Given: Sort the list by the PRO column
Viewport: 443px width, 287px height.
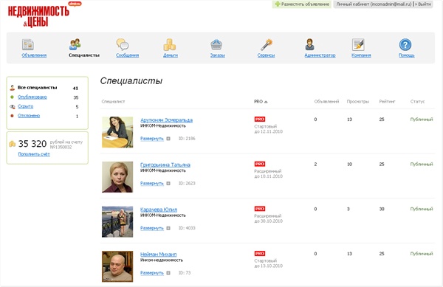Looking at the screenshot, I should pos(261,102).
